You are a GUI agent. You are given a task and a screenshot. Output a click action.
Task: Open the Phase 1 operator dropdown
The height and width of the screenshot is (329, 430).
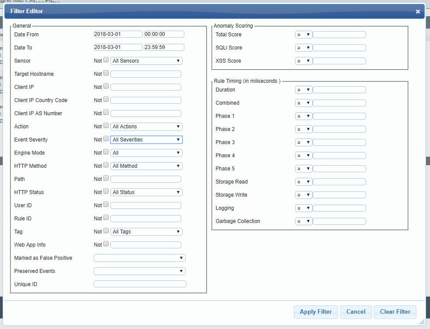pos(303,116)
